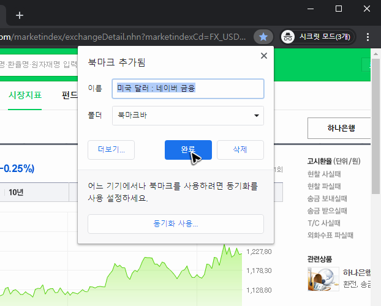Click the incognito mode 시크릿 모드 indicator
This screenshot has width=381, height=306.
pos(317,37)
